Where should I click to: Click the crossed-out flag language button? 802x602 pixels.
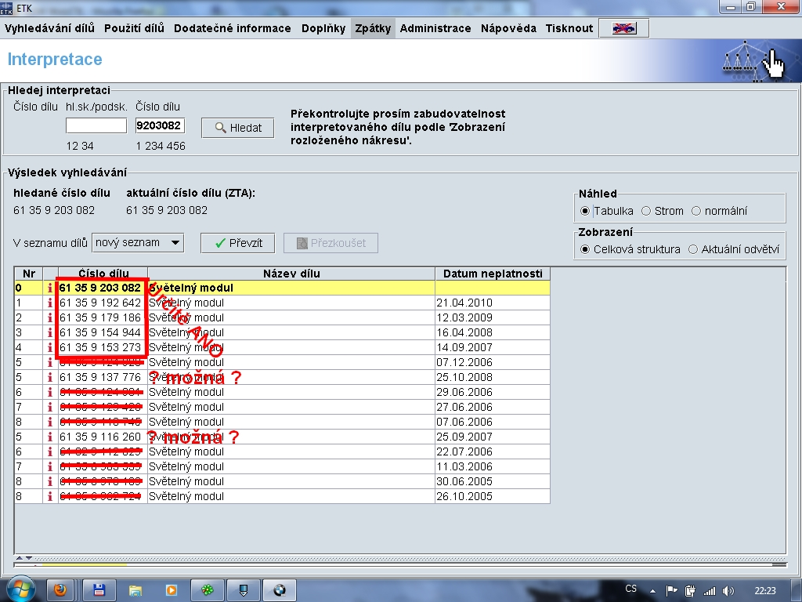pyautogui.click(x=623, y=28)
